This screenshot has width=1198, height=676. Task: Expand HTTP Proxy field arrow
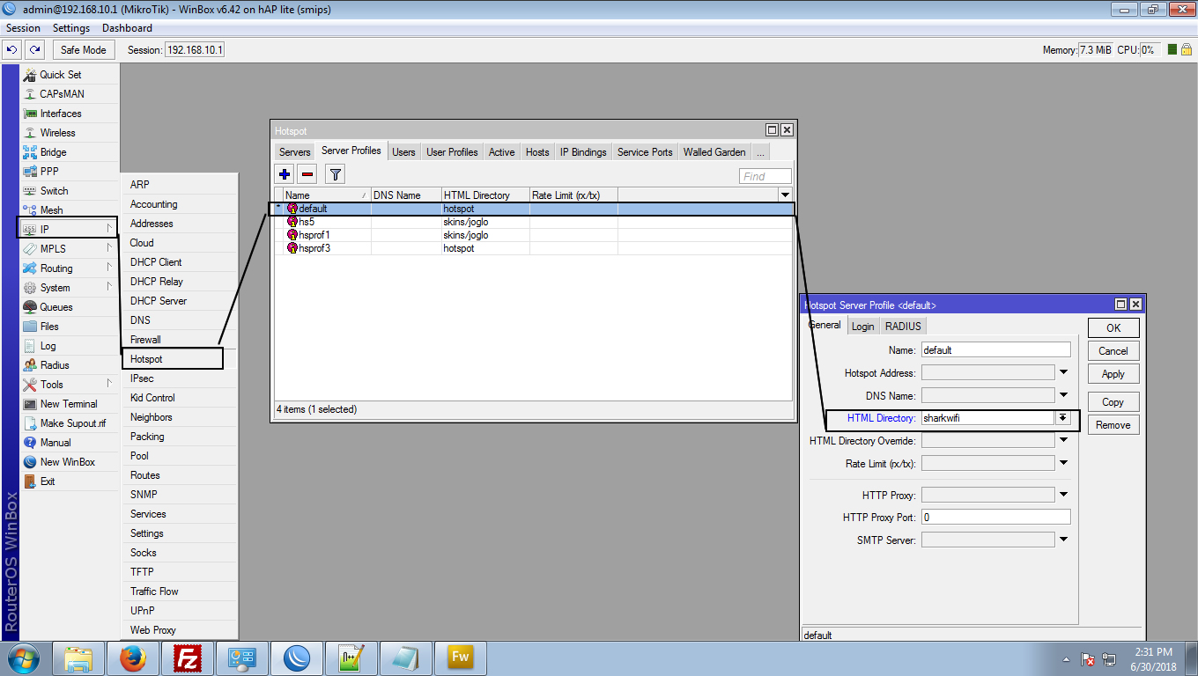1063,496
